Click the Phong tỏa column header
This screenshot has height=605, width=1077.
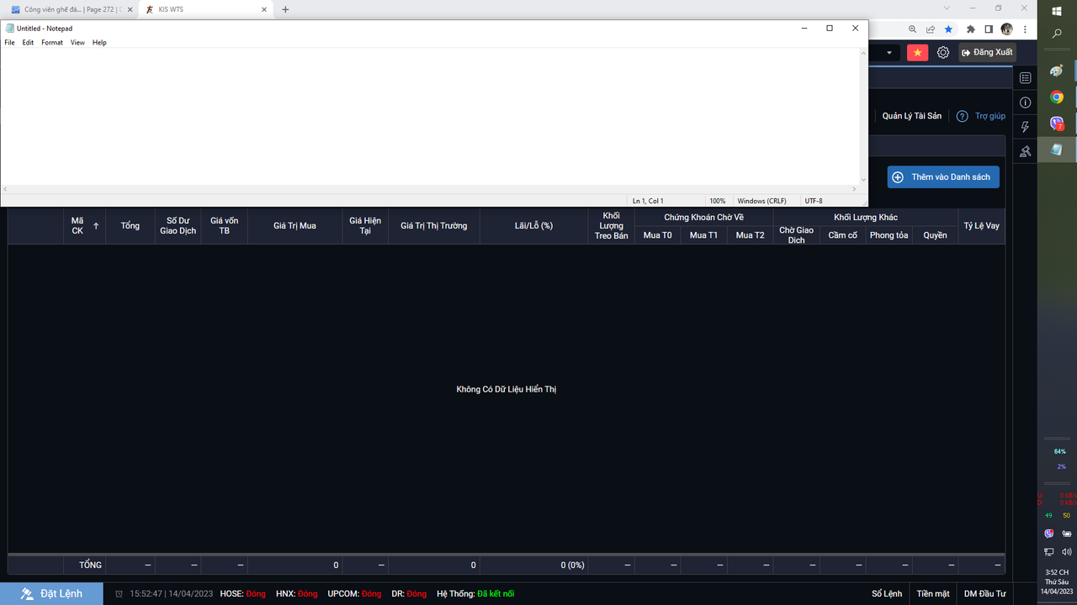coord(889,235)
